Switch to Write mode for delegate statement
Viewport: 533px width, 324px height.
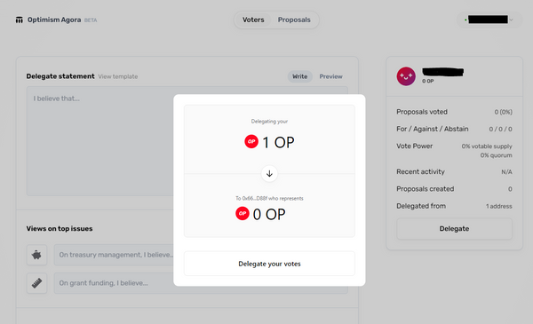[300, 76]
